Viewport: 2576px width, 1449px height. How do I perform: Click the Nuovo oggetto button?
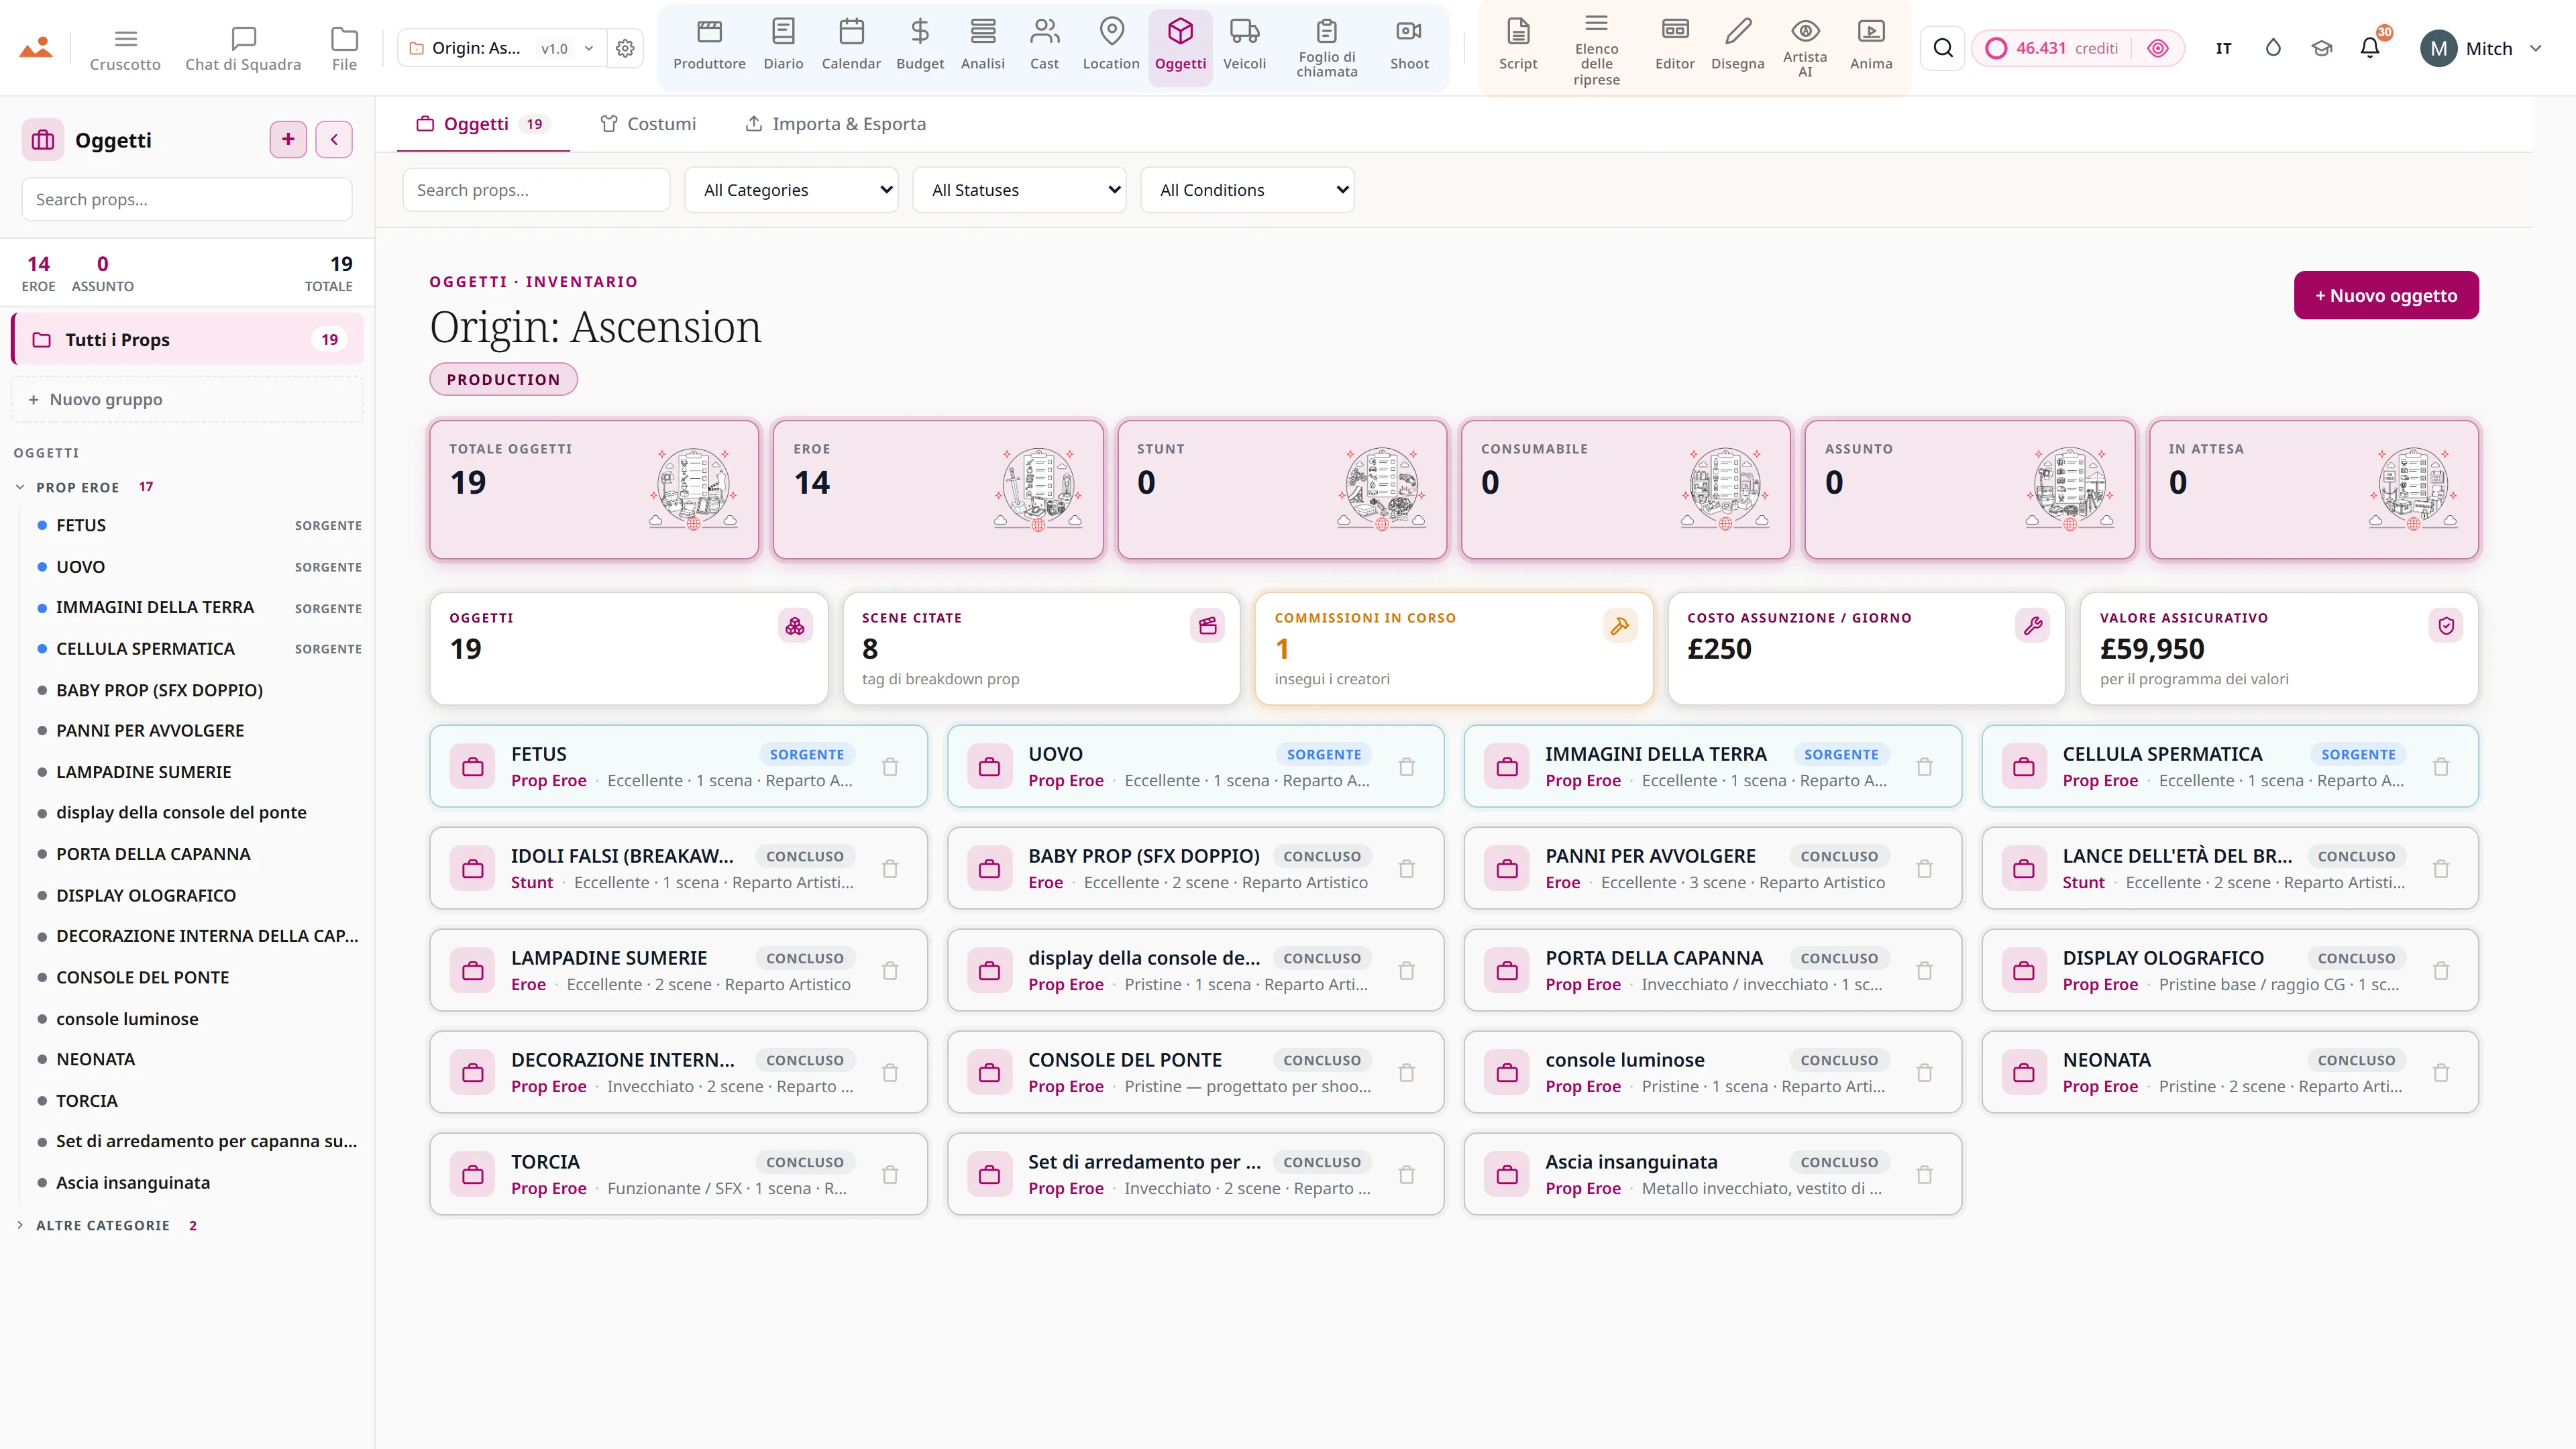pos(2385,295)
